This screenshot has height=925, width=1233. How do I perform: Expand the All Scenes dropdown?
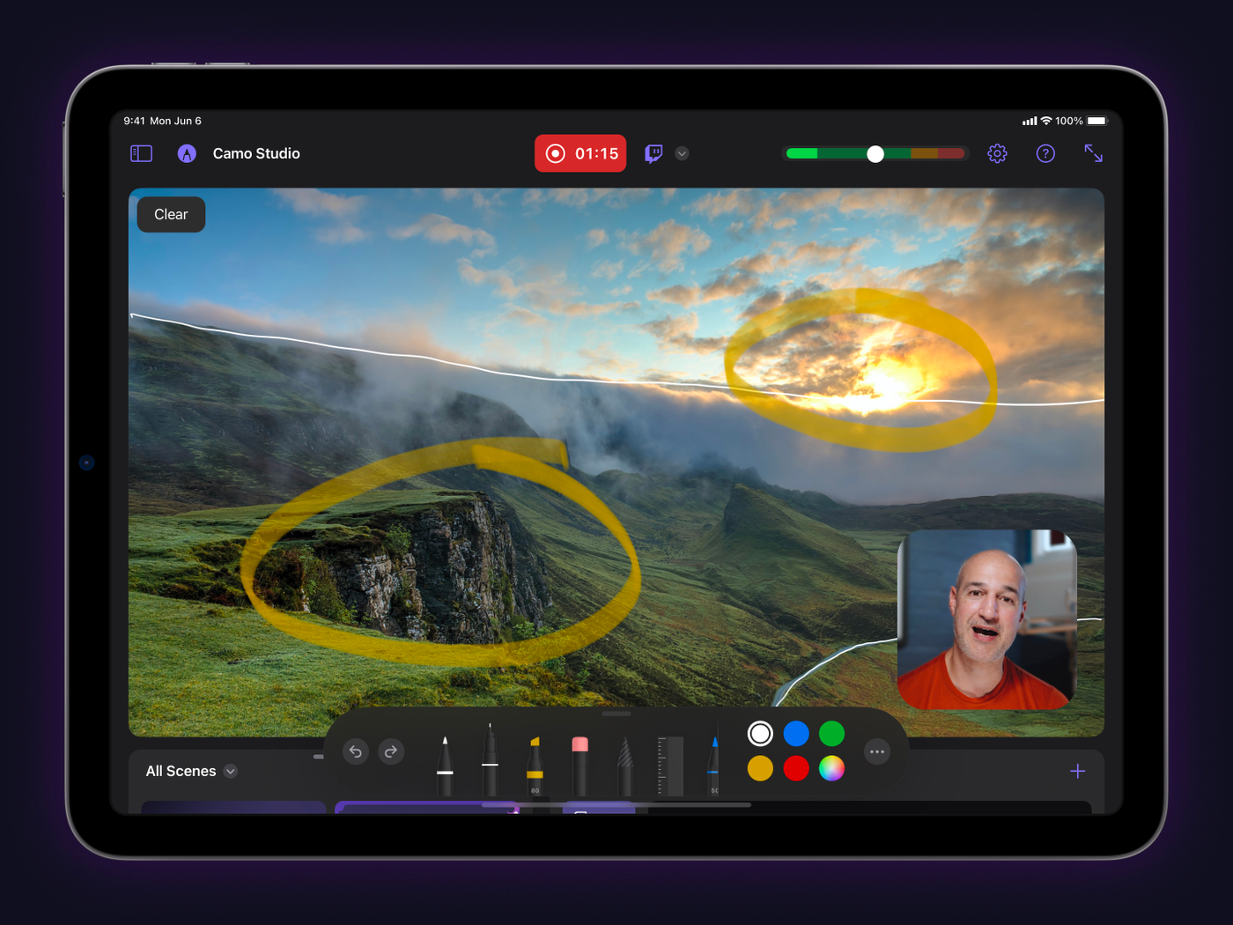(191, 771)
